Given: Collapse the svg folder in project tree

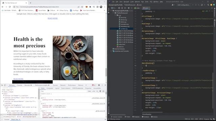Looking at the screenshot, I should coord(115,15).
